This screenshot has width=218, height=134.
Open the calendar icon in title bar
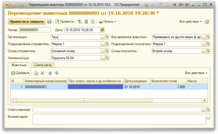tap(167, 5)
